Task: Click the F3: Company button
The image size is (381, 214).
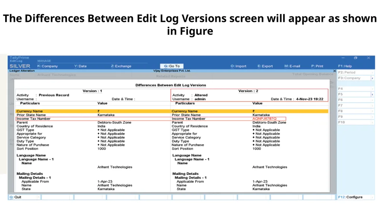Action: click(354, 78)
